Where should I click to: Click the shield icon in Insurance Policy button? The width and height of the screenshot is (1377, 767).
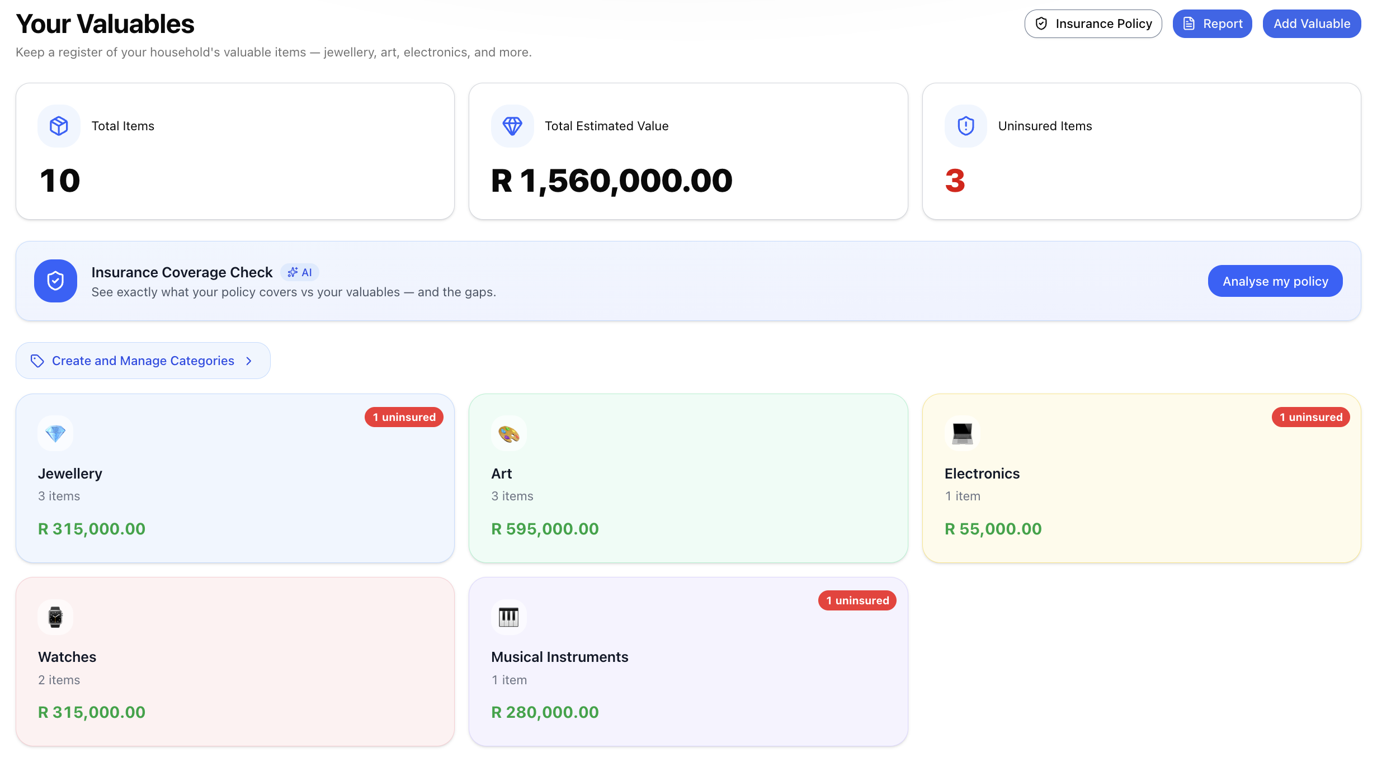point(1041,23)
